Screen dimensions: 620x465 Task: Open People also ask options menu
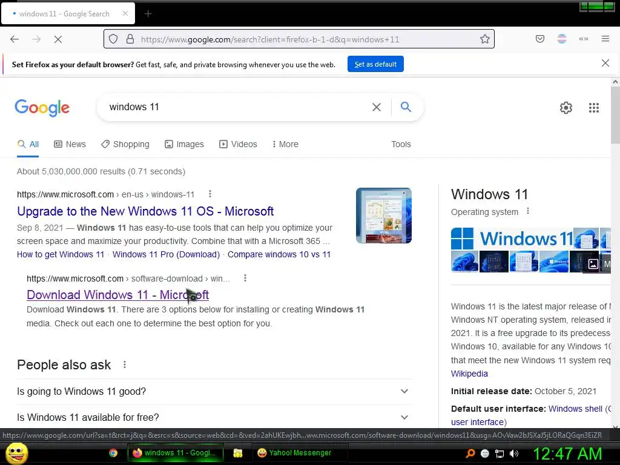(125, 364)
